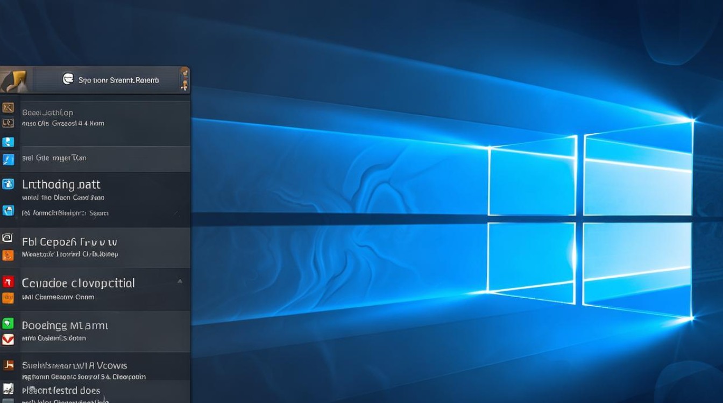Viewport: 723px width, 403px height.
Task: Click the orange icon below the white spiral icon
Action: [8, 255]
